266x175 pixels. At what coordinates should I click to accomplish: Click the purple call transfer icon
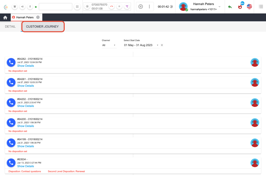(x=127, y=6)
